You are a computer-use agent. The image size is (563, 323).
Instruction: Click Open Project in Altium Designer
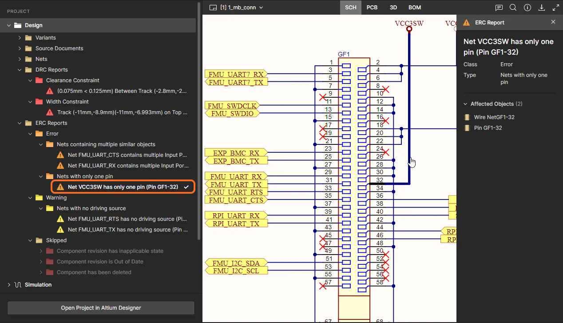click(101, 308)
